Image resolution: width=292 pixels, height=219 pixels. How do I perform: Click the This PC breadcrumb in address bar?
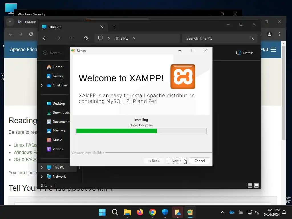click(121, 38)
